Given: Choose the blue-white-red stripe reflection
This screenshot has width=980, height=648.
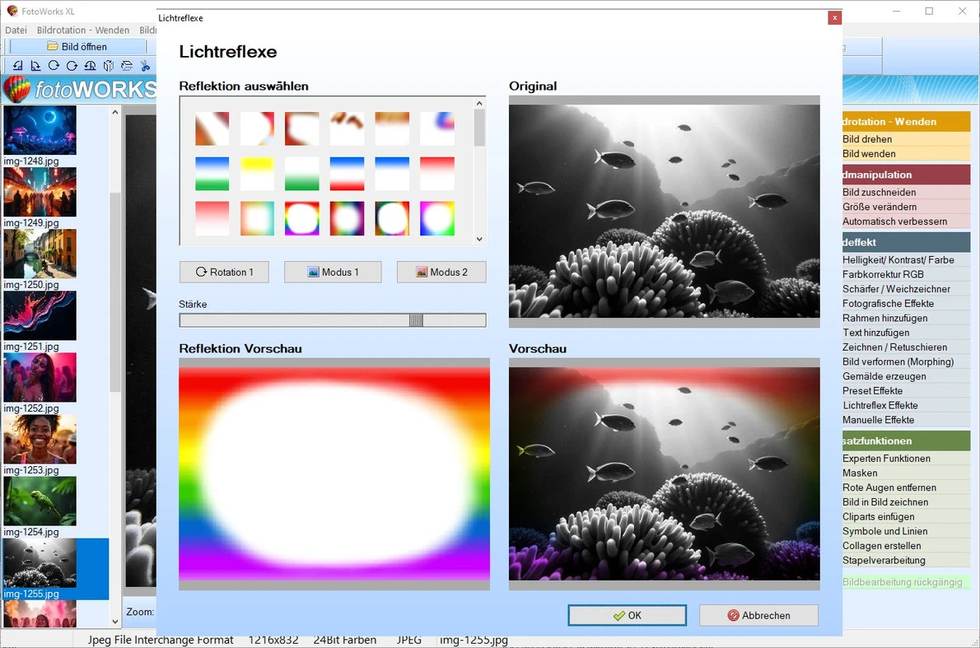Looking at the screenshot, I should point(347,174).
